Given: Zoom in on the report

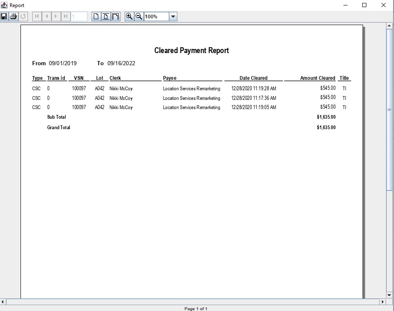Looking at the screenshot, I should (x=129, y=17).
